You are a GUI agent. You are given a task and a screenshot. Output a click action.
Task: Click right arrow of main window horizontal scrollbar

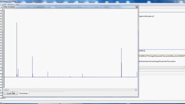(184, 67)
